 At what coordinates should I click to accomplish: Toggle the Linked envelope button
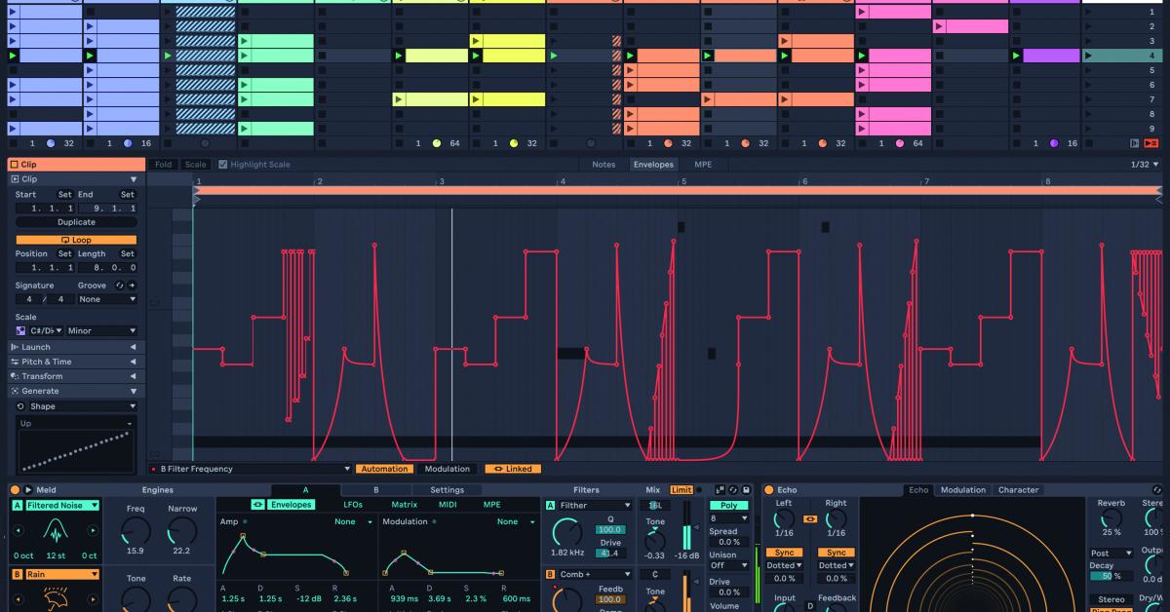click(x=513, y=469)
